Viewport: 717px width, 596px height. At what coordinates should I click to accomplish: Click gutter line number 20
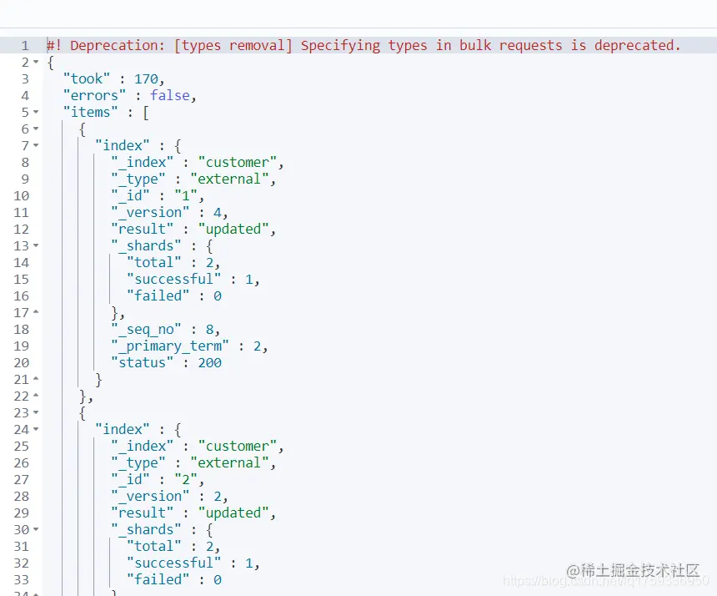pos(21,362)
